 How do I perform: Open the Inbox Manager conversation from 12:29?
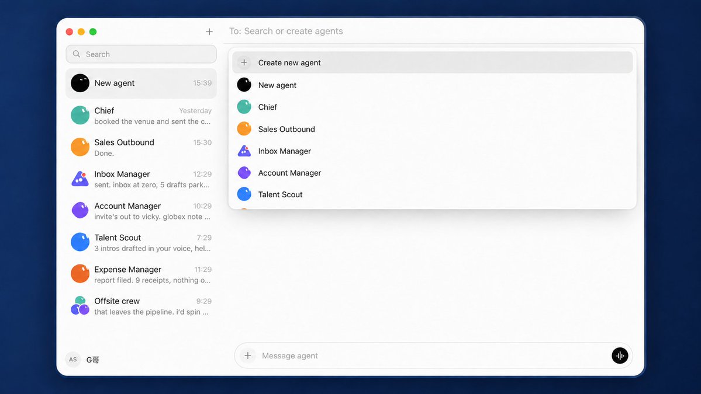[141, 179]
